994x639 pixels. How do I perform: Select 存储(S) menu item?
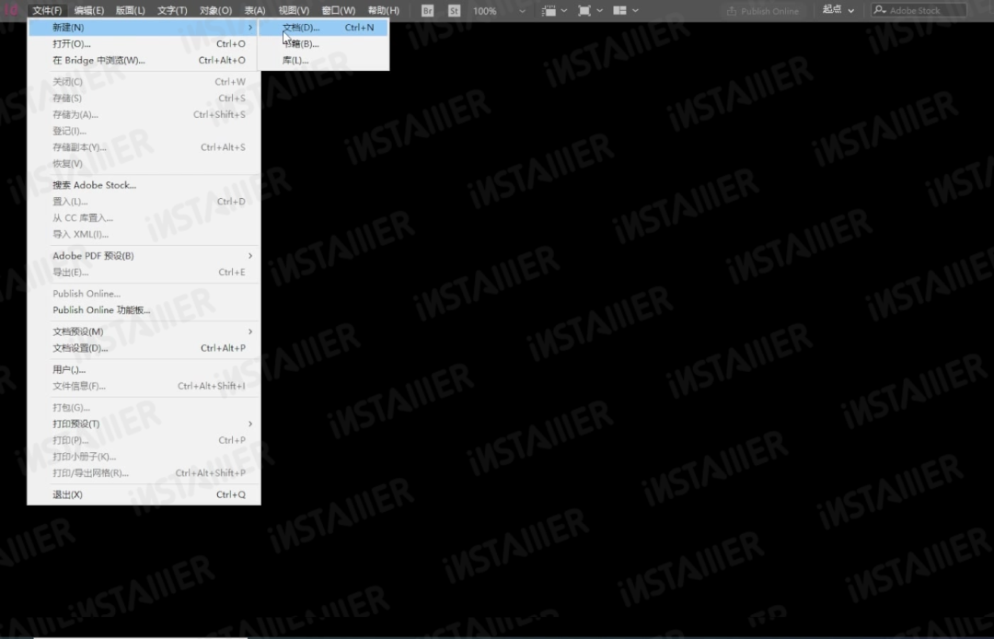point(144,99)
